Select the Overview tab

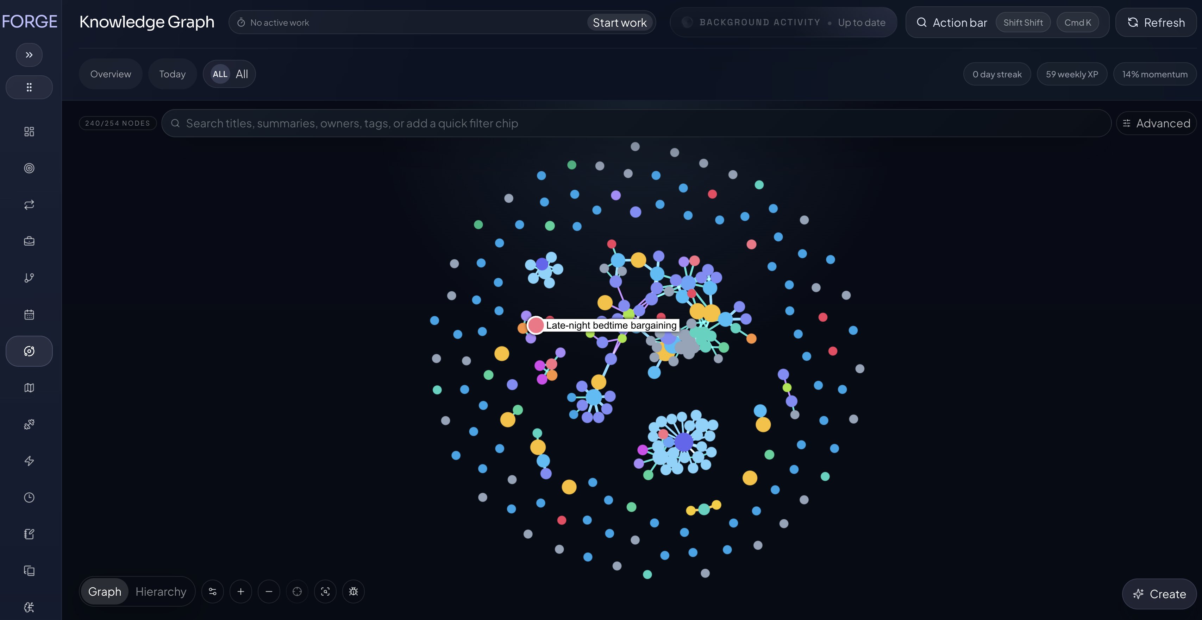coord(111,73)
